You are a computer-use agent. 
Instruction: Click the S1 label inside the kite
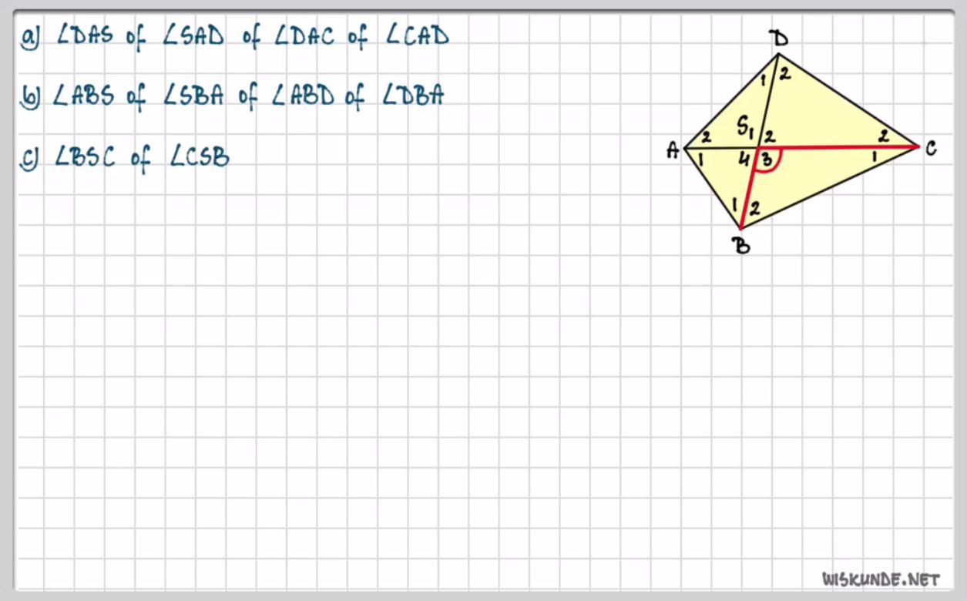(746, 125)
